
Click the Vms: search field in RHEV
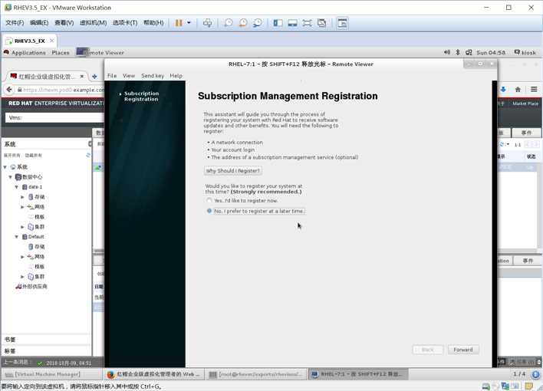[x=55, y=118]
